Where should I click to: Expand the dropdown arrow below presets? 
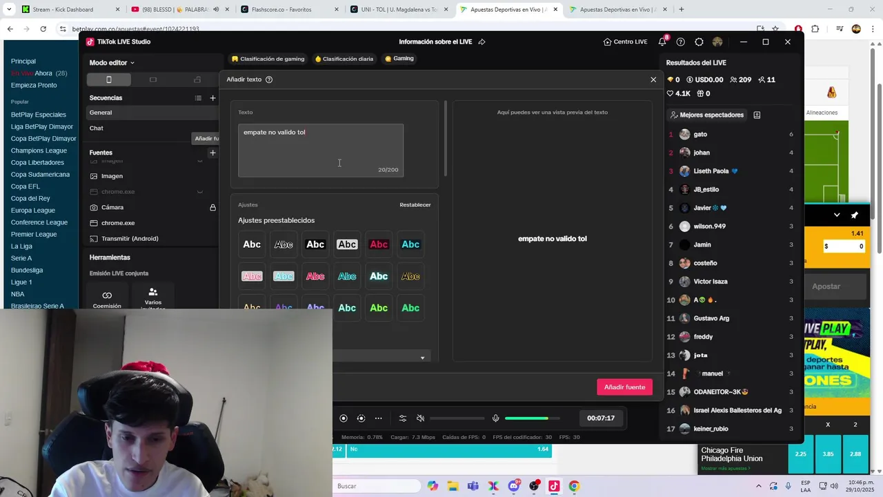(x=422, y=358)
